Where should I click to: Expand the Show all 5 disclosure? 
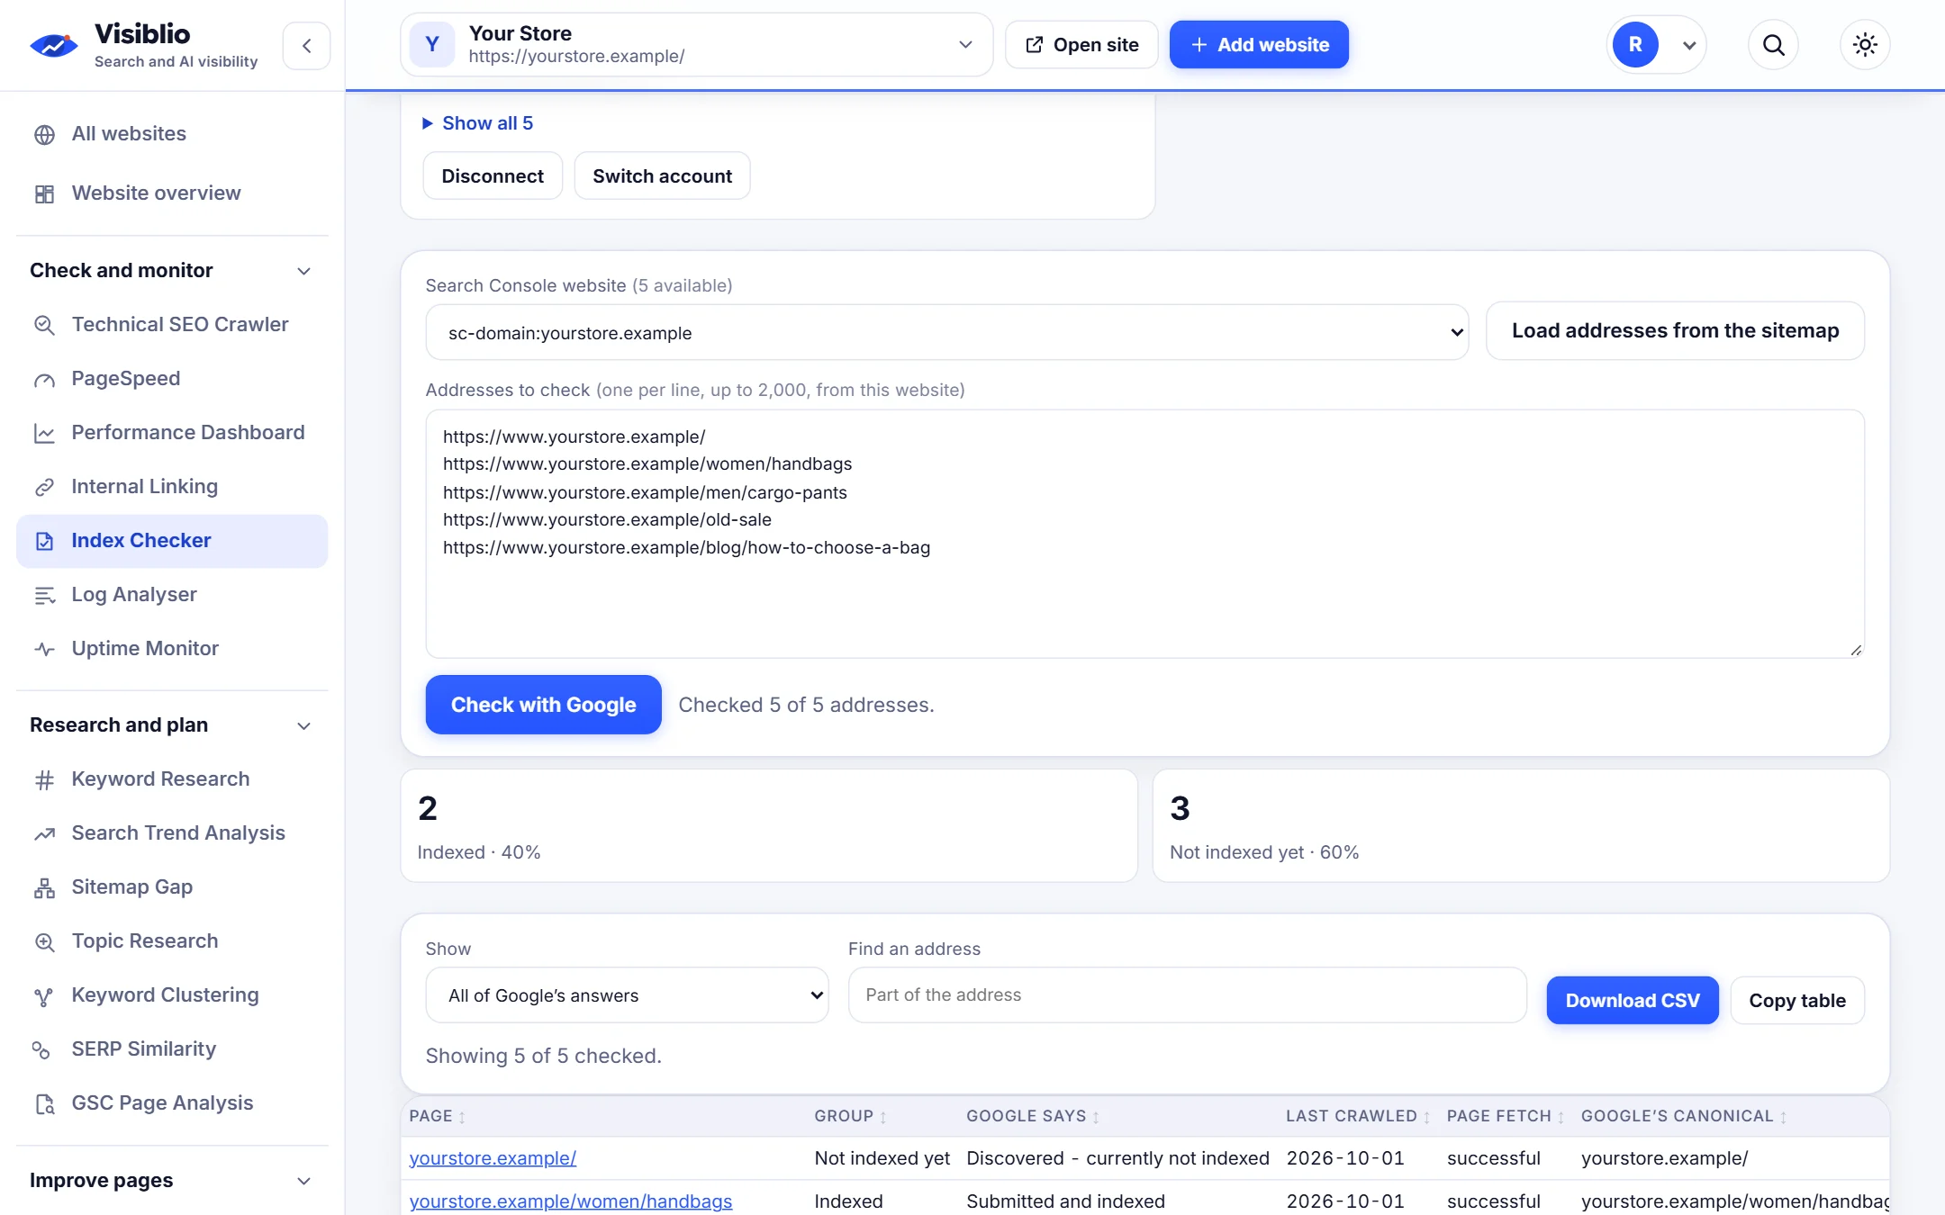pyautogui.click(x=478, y=123)
